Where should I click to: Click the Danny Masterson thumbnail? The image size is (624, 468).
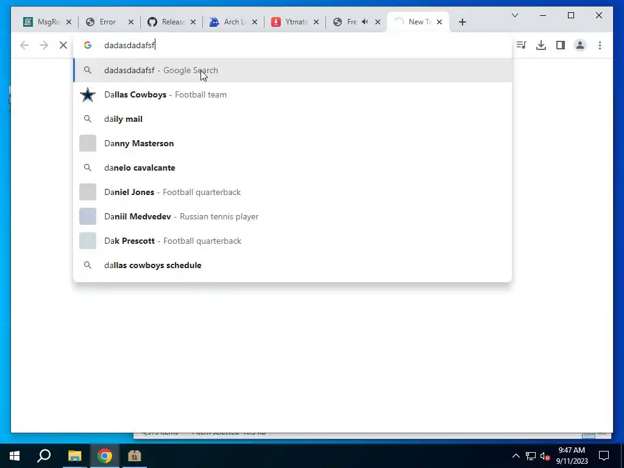tap(88, 143)
